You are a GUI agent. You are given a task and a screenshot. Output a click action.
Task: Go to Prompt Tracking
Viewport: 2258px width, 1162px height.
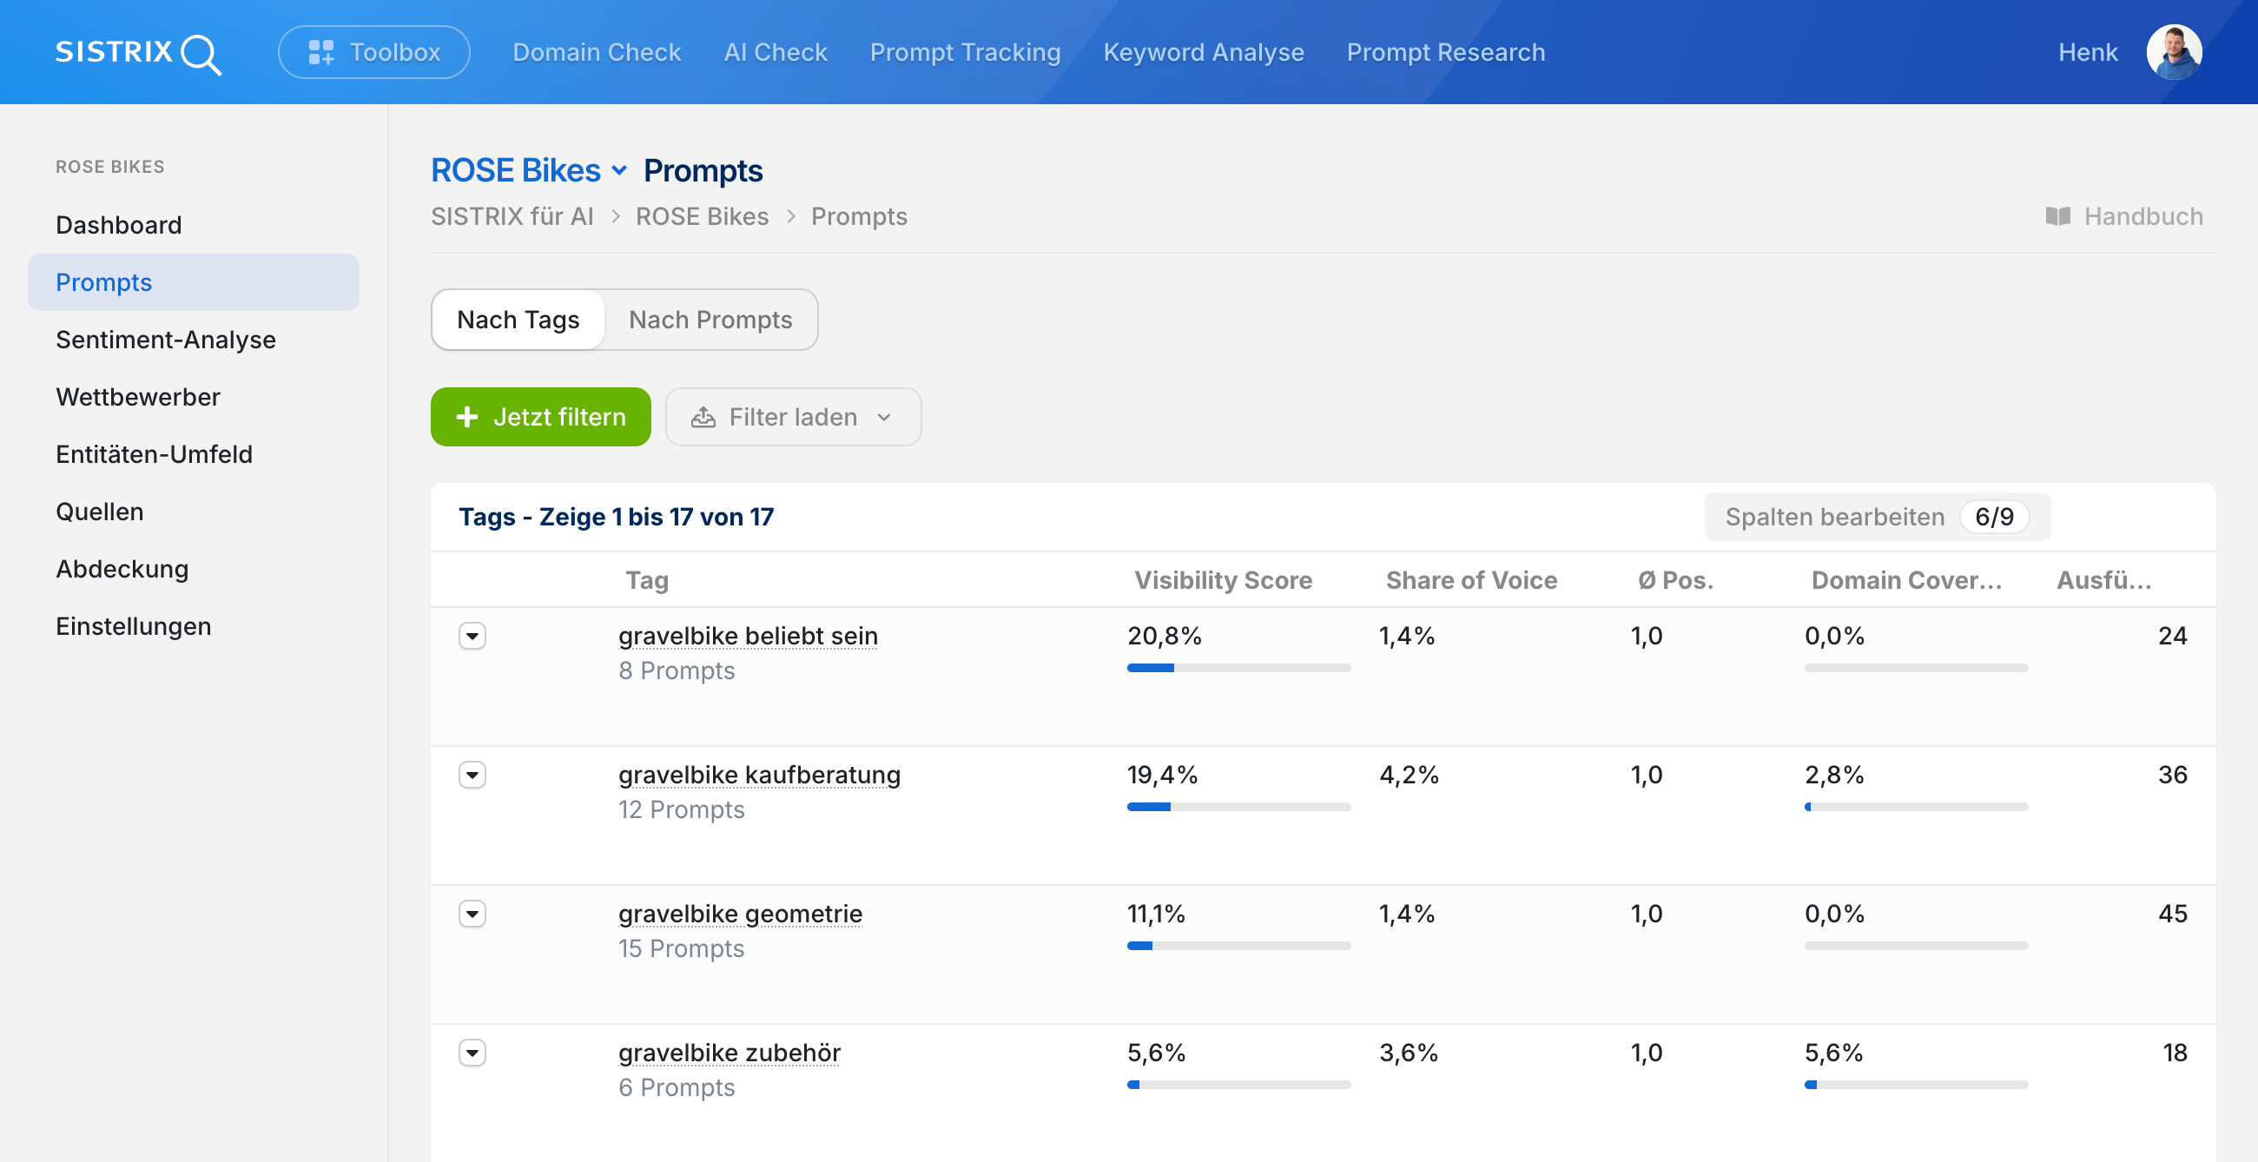coord(965,53)
